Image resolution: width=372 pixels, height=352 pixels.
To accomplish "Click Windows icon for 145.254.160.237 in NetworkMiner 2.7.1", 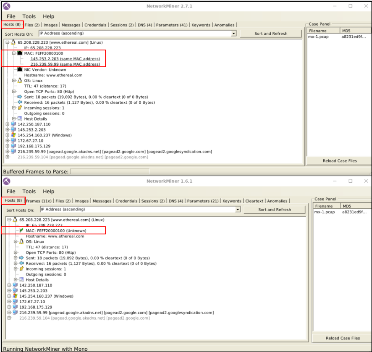I will click(x=13, y=135).
